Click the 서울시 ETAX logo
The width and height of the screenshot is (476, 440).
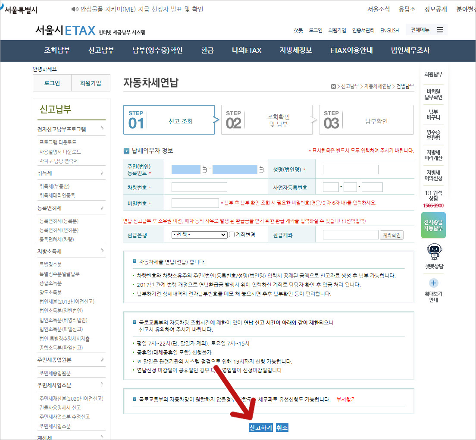point(90,31)
